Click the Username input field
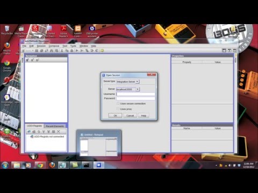This screenshot has height=193, width=258. [135, 94]
